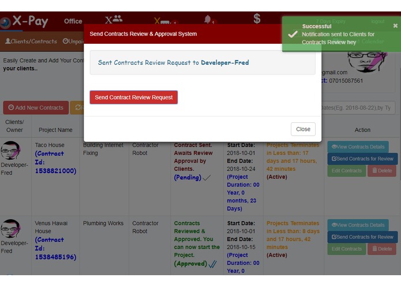Delete the Taco House contract
Viewport: 401px width, 285px height.
pyautogui.click(x=382, y=171)
